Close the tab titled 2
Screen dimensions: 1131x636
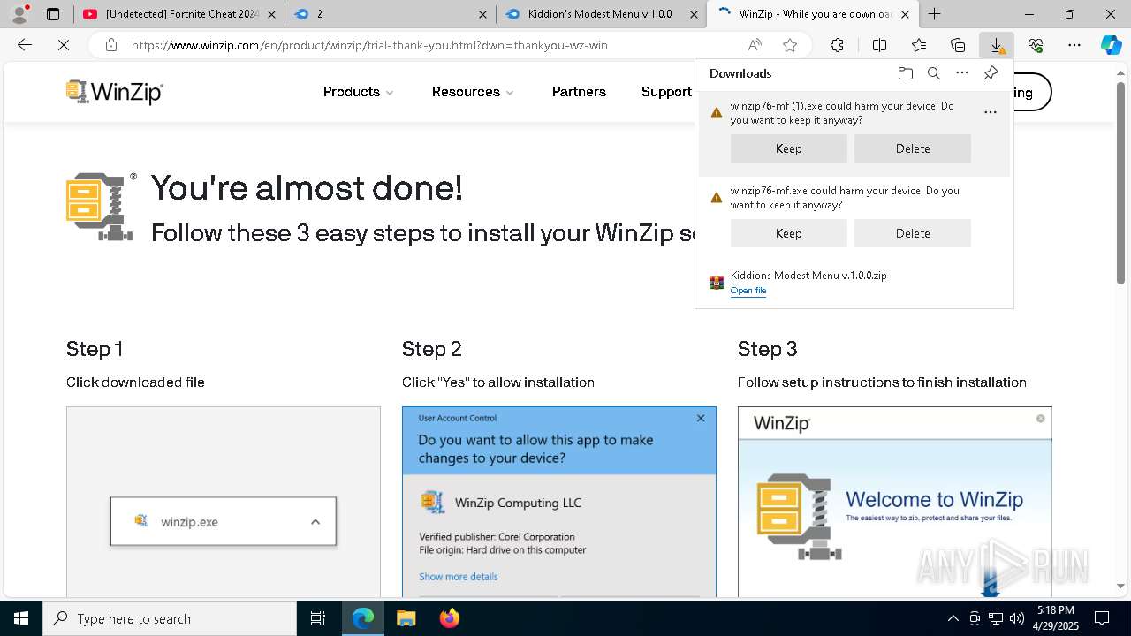[x=482, y=14]
